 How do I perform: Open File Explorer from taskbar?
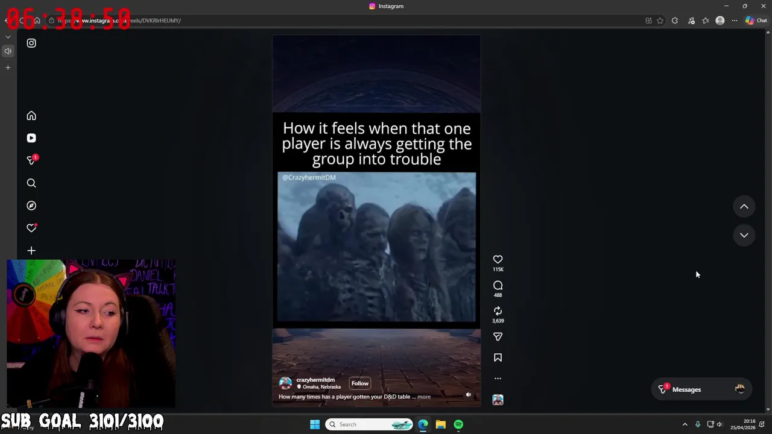[x=441, y=424]
